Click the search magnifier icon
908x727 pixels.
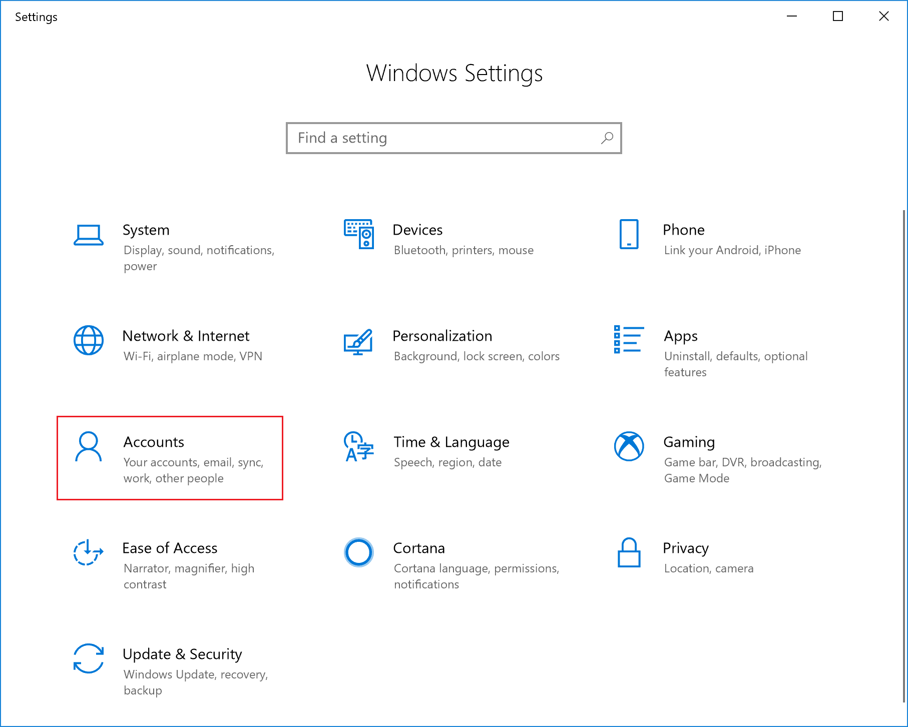tap(607, 138)
